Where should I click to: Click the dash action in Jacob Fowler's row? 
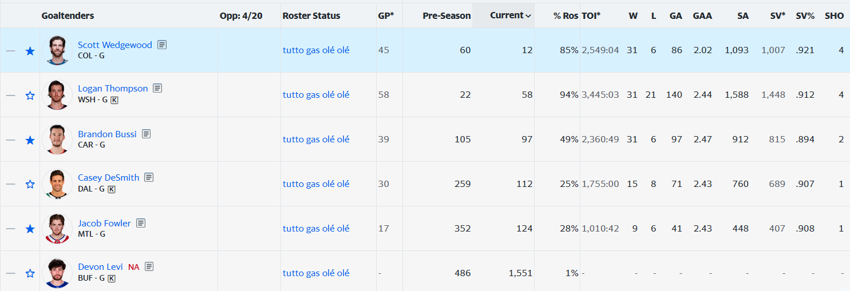pos(11,229)
